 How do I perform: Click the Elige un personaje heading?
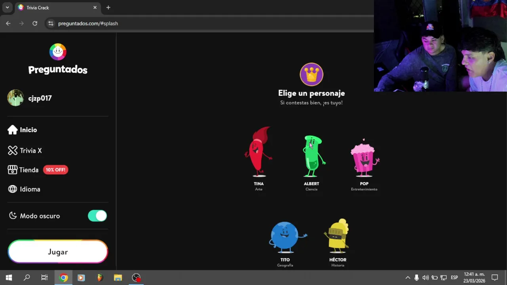[311, 93]
